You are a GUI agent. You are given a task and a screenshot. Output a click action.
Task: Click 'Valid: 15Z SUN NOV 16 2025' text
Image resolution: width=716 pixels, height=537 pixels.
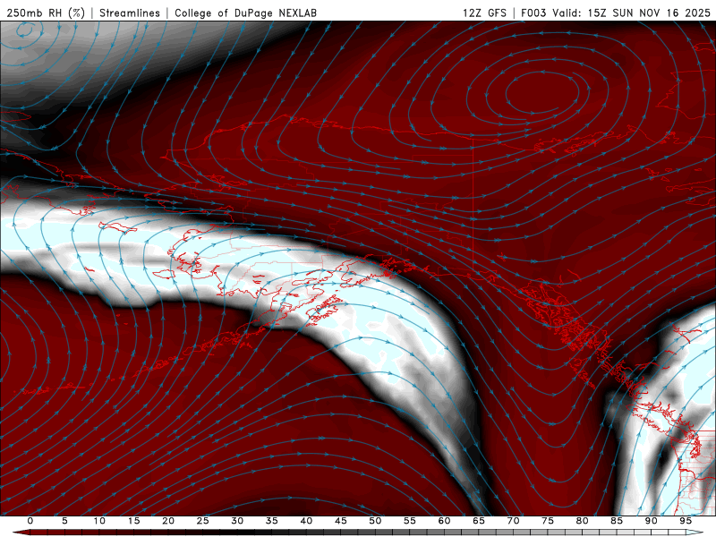(632, 13)
